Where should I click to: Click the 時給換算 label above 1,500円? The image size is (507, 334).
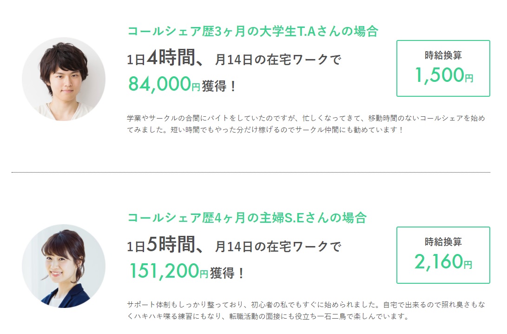[443, 55]
